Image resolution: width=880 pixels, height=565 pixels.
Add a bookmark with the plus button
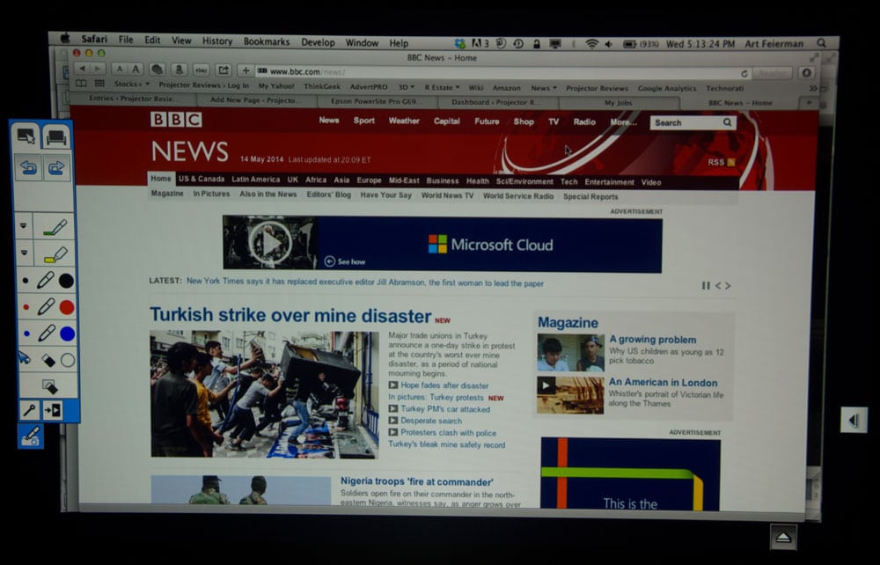pos(246,70)
